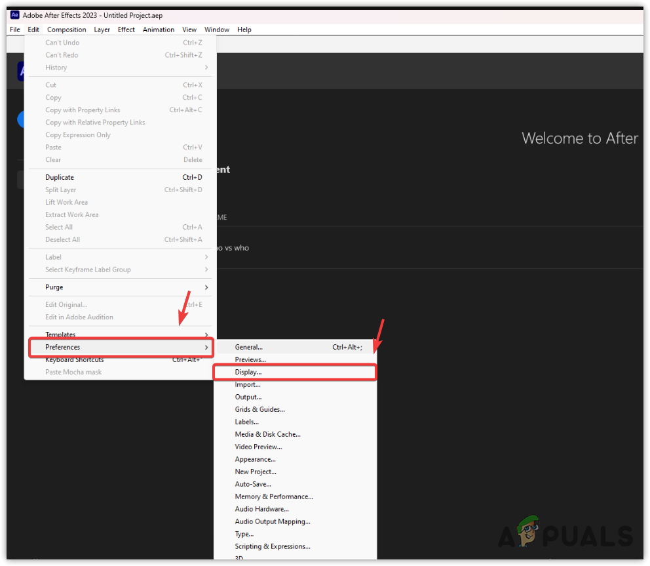Image resolution: width=650 pixels, height=566 pixels.
Task: Select Can't Redo entry
Action: [x=120, y=55]
